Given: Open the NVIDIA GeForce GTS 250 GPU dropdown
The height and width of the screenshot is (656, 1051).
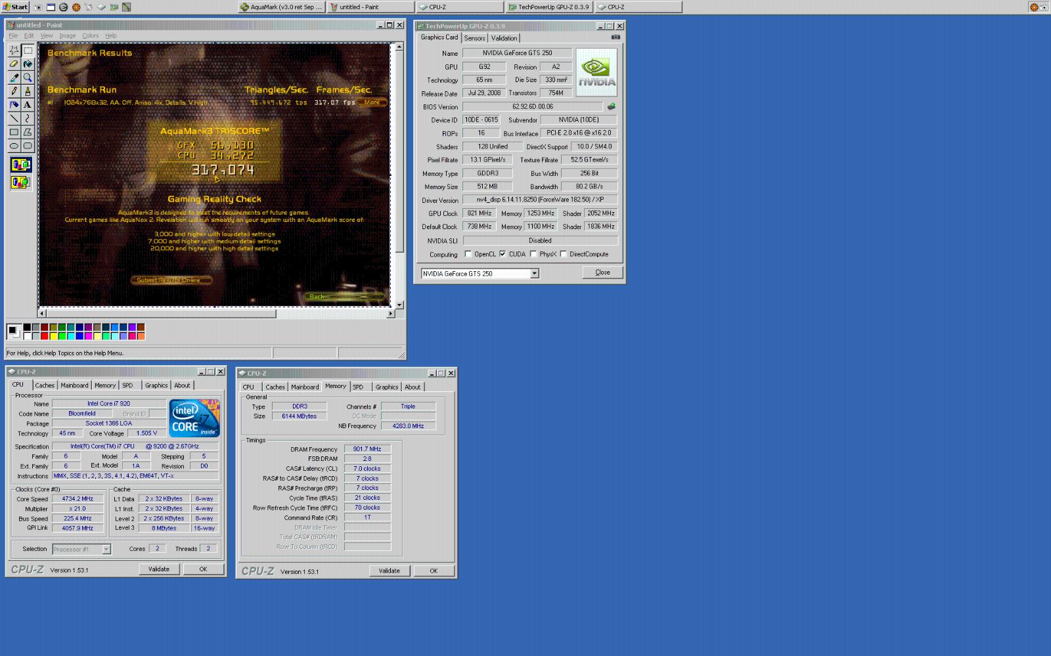Looking at the screenshot, I should tap(535, 274).
